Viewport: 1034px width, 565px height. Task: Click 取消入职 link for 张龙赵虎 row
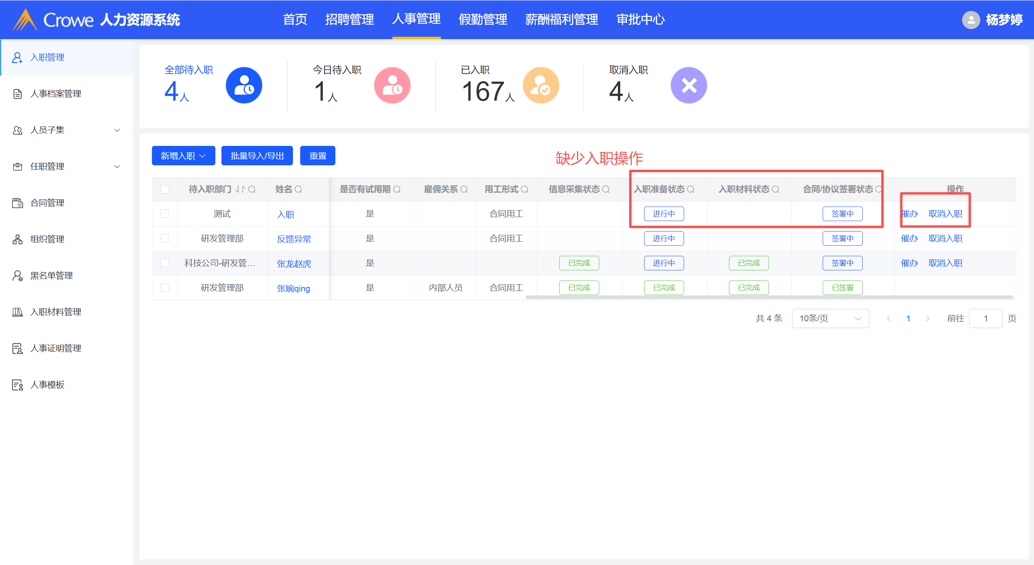tap(945, 263)
